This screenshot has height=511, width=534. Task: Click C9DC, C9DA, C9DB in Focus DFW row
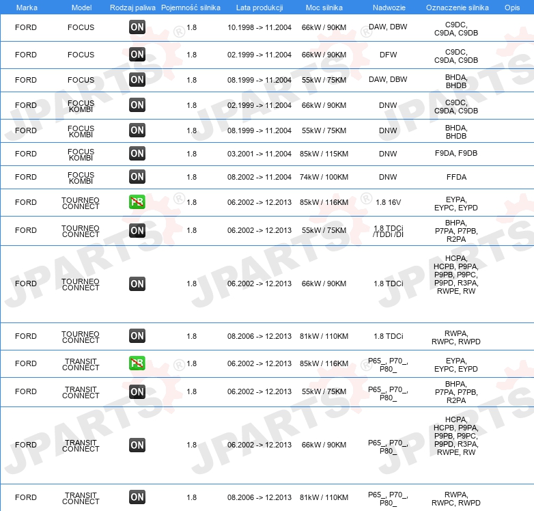tap(456, 56)
